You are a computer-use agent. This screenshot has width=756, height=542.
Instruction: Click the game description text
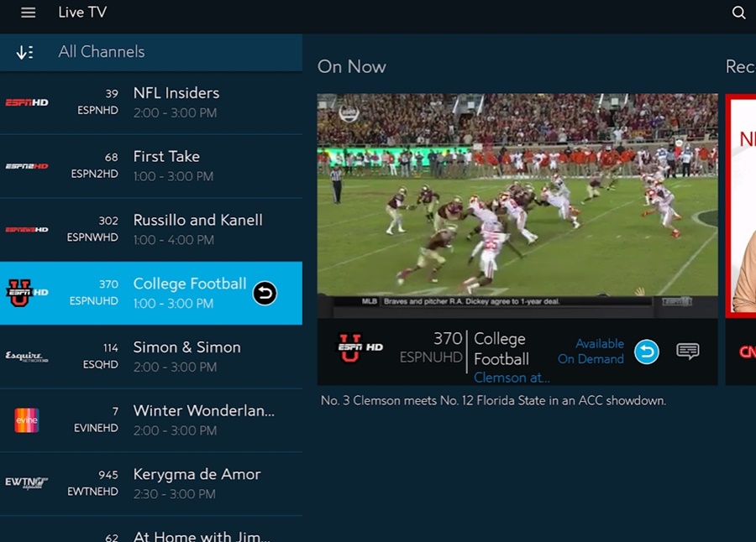tap(493, 401)
